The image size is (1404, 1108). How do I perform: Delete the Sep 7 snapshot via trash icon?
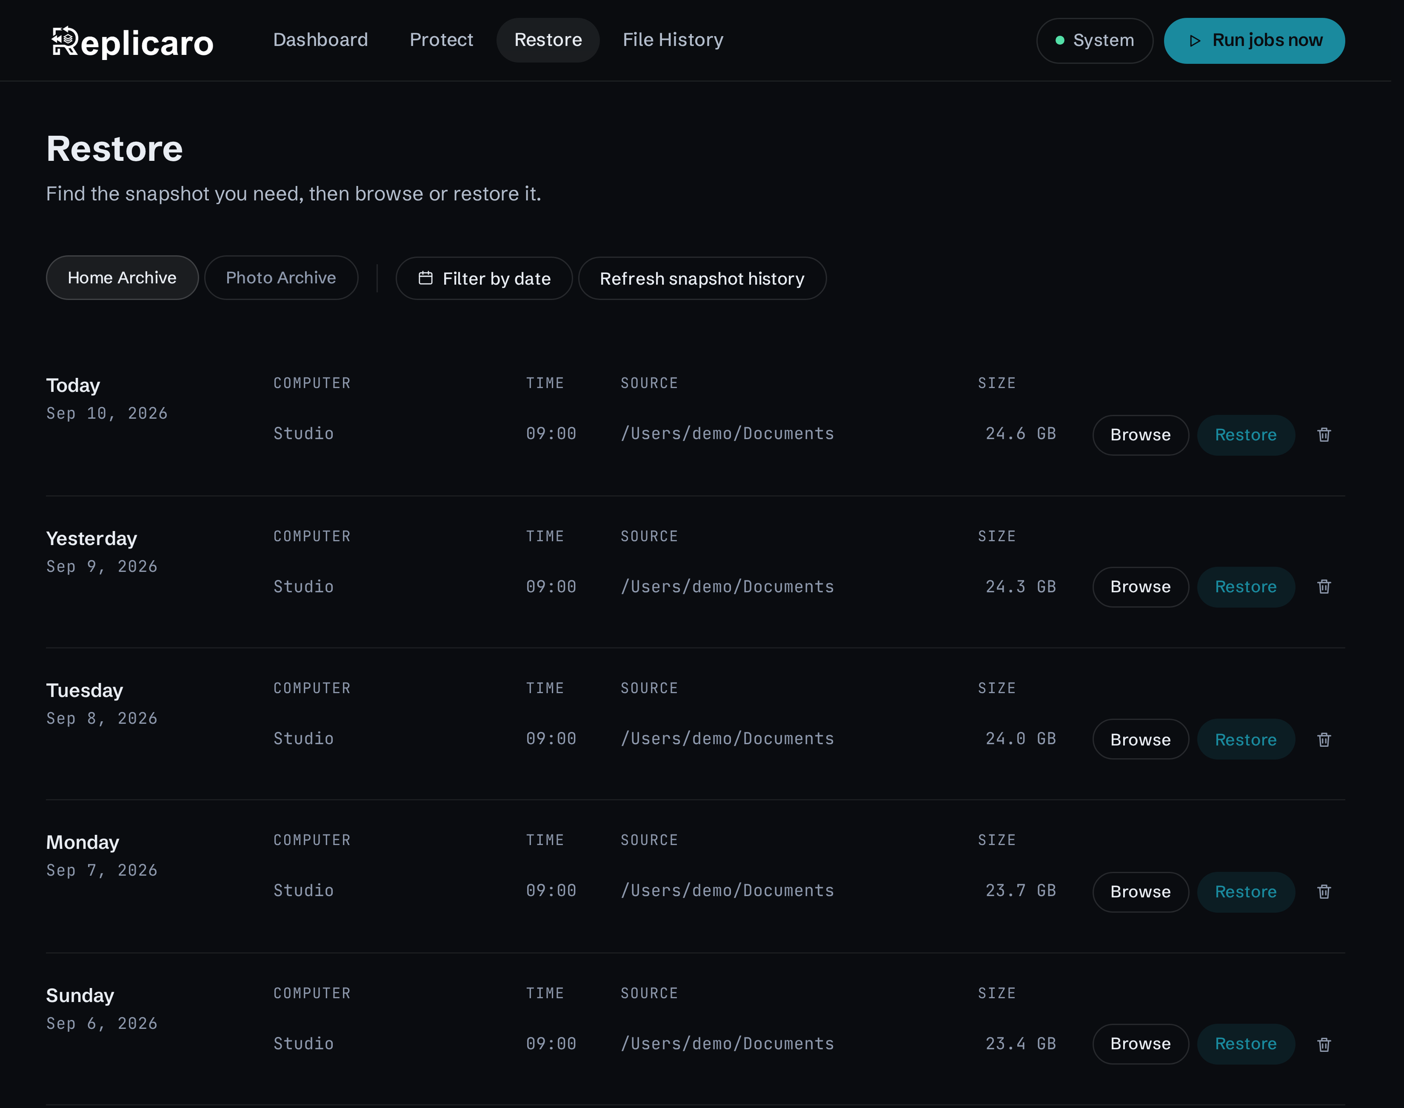click(x=1324, y=892)
